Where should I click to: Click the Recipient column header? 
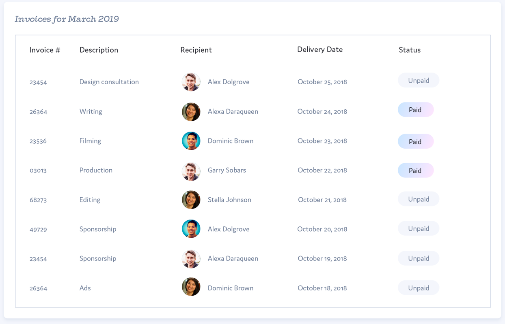[x=196, y=50]
